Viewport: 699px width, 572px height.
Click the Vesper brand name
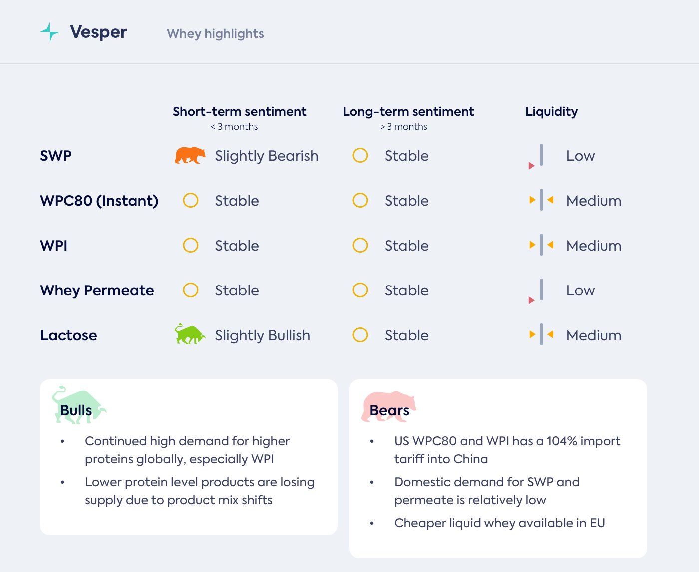point(98,32)
